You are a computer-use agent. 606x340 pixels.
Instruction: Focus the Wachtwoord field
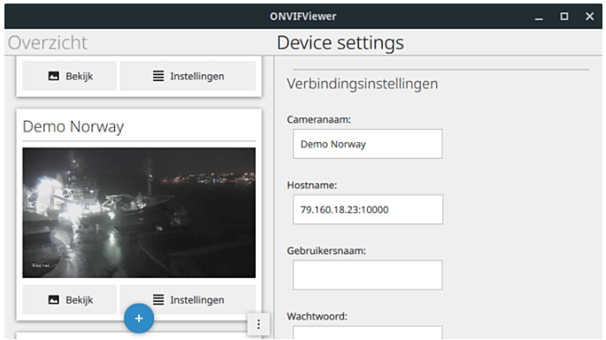tap(367, 333)
